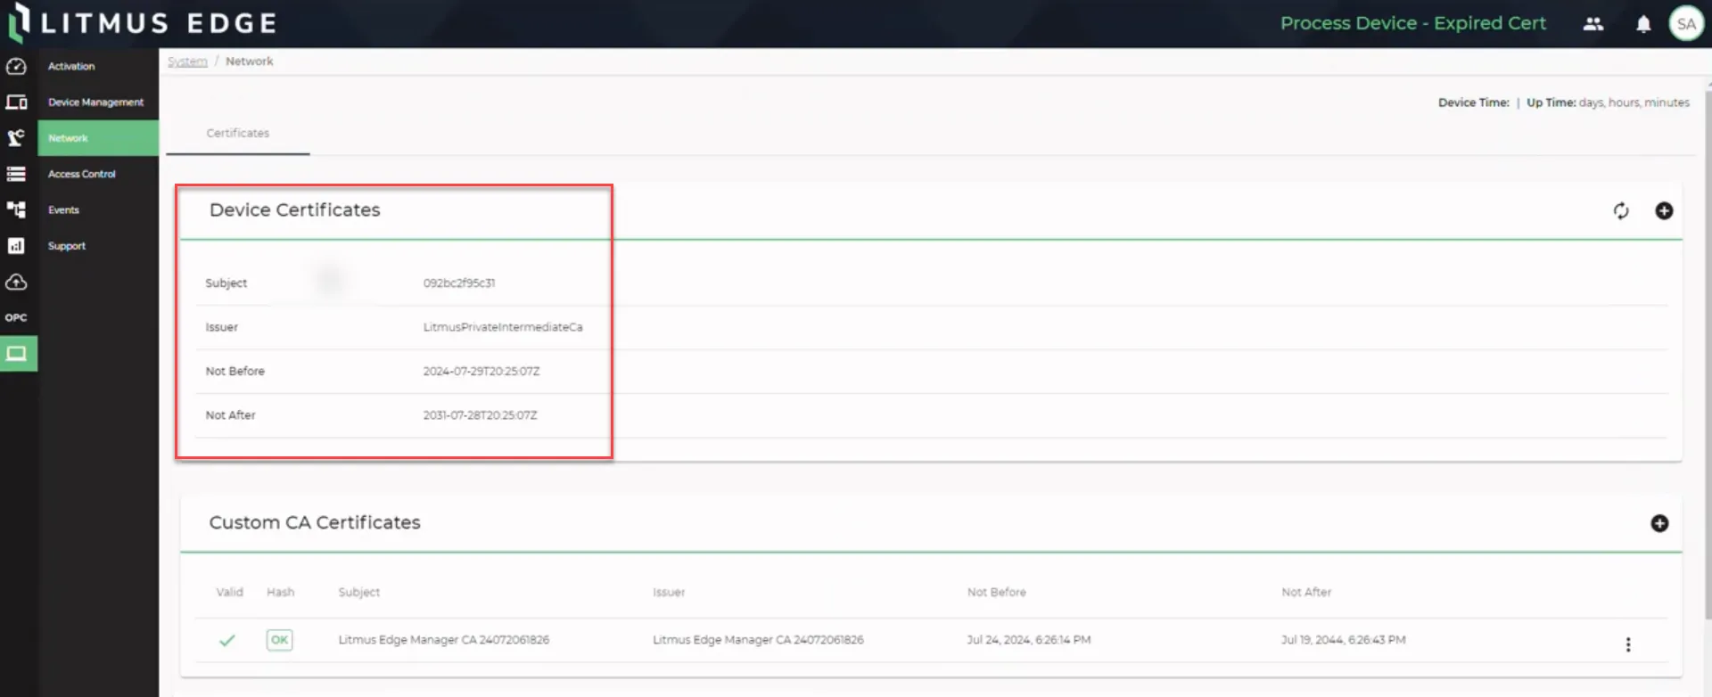Image resolution: width=1712 pixels, height=697 pixels.
Task: Switch to the Certificates tab
Action: tap(238, 134)
